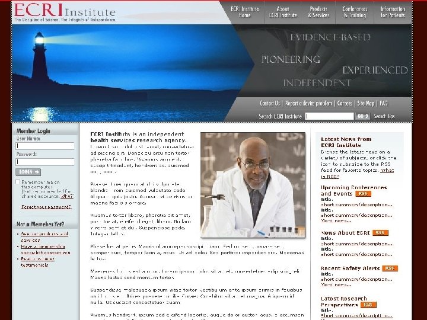427x320 pixels.
Task: Open the Search Tips link
Action: point(384,116)
